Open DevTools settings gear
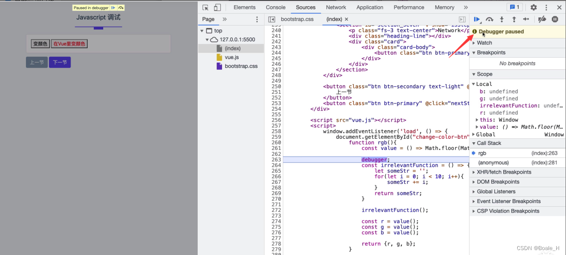Image resolution: width=566 pixels, height=255 pixels. tap(533, 7)
